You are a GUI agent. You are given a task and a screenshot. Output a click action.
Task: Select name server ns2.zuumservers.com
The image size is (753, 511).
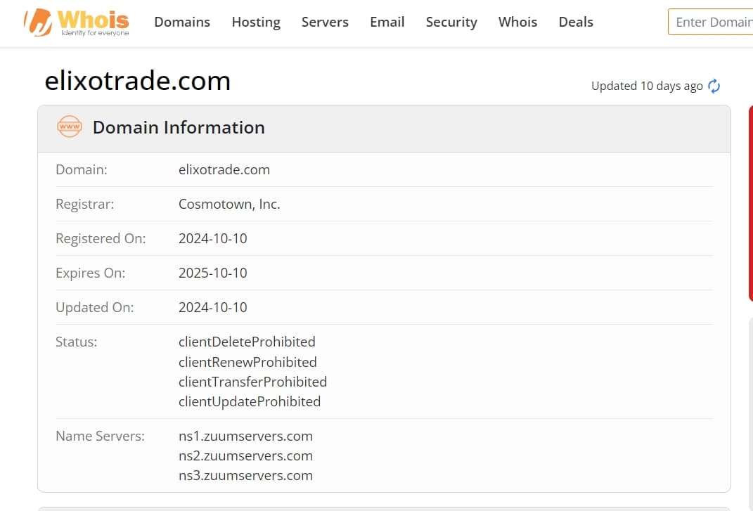[x=245, y=455]
